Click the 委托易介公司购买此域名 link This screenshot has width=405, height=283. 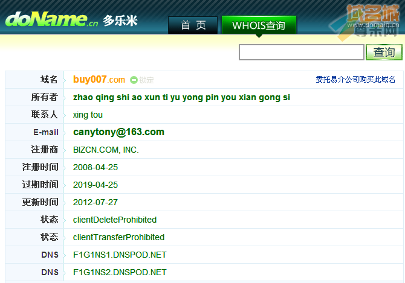pyautogui.click(x=355, y=80)
